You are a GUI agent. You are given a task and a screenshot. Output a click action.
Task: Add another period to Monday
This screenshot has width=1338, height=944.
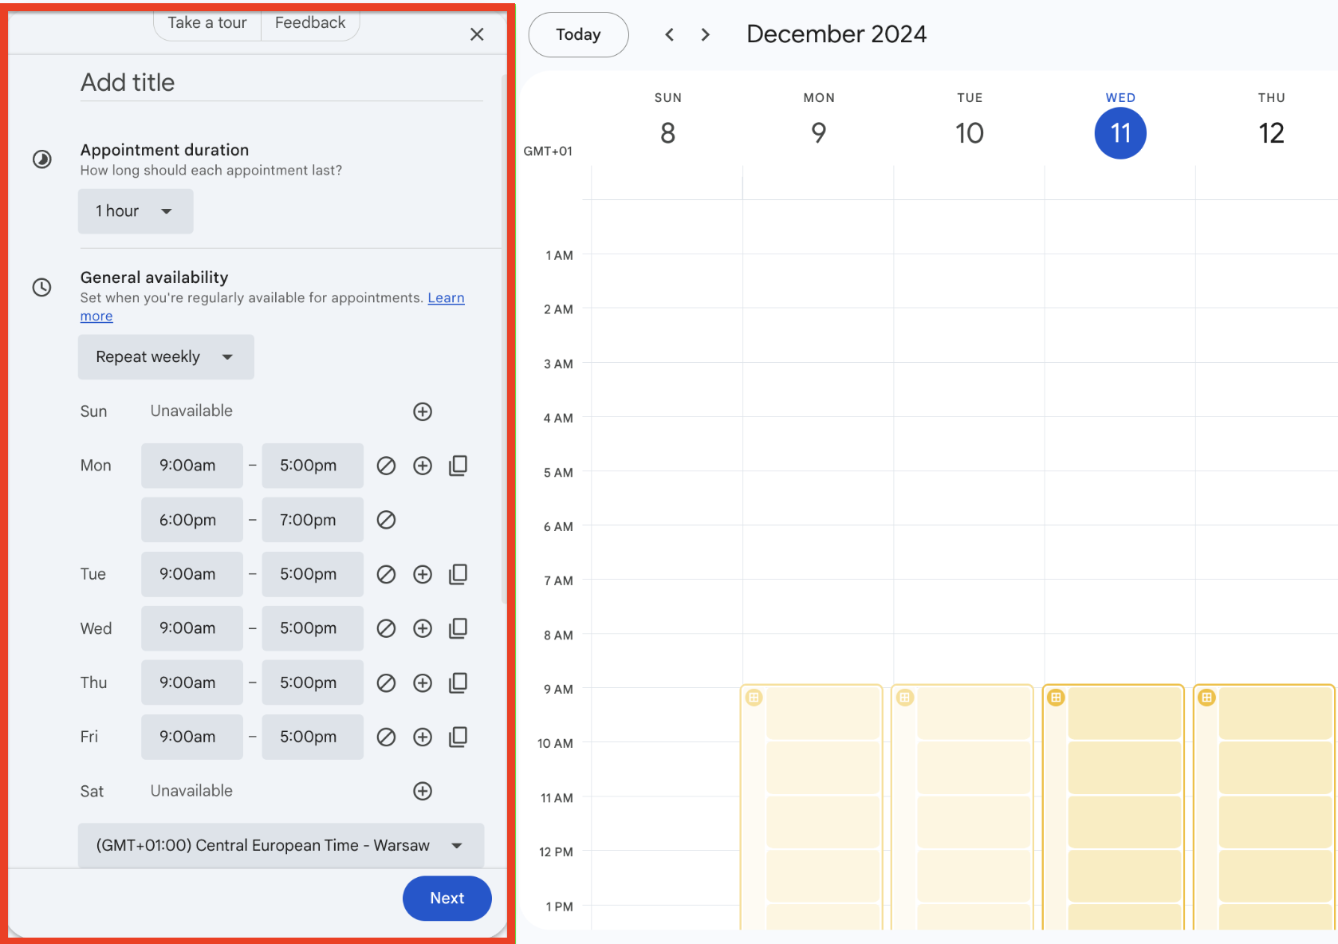423,466
